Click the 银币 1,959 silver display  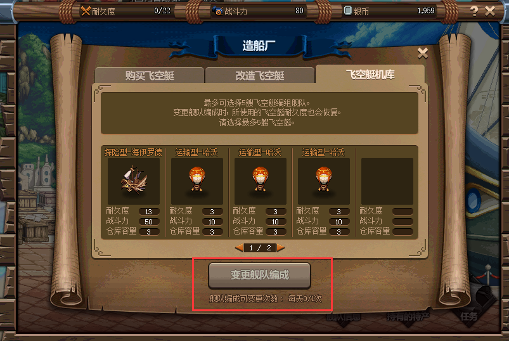pyautogui.click(x=389, y=11)
